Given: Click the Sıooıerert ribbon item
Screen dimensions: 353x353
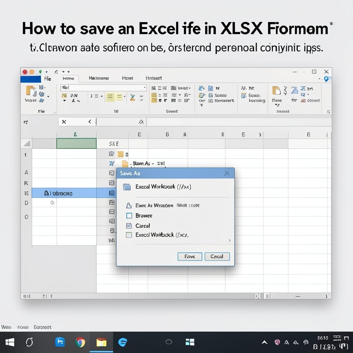Looking at the screenshot, I should [x=221, y=101].
